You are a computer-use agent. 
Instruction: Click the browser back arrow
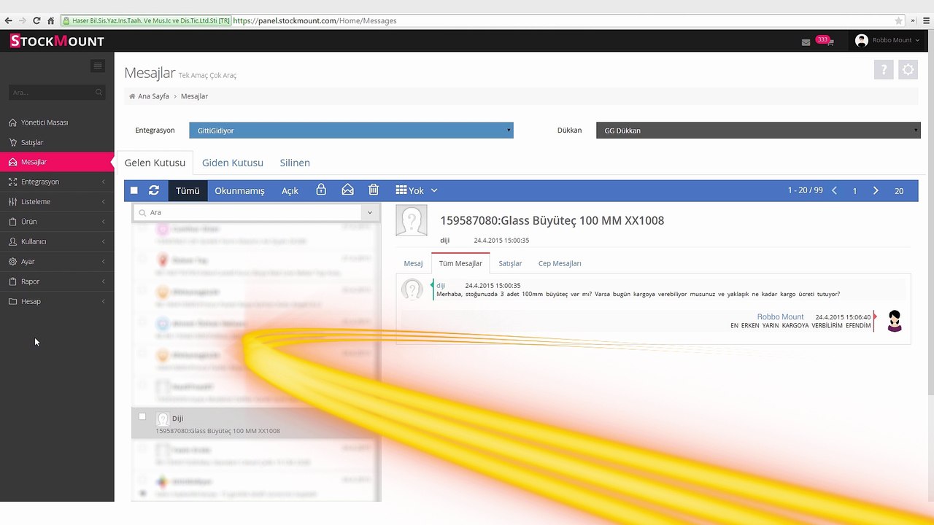[8, 20]
